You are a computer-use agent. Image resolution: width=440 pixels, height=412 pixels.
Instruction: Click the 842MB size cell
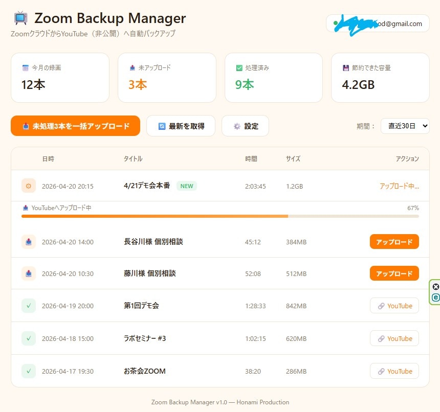tap(296, 306)
